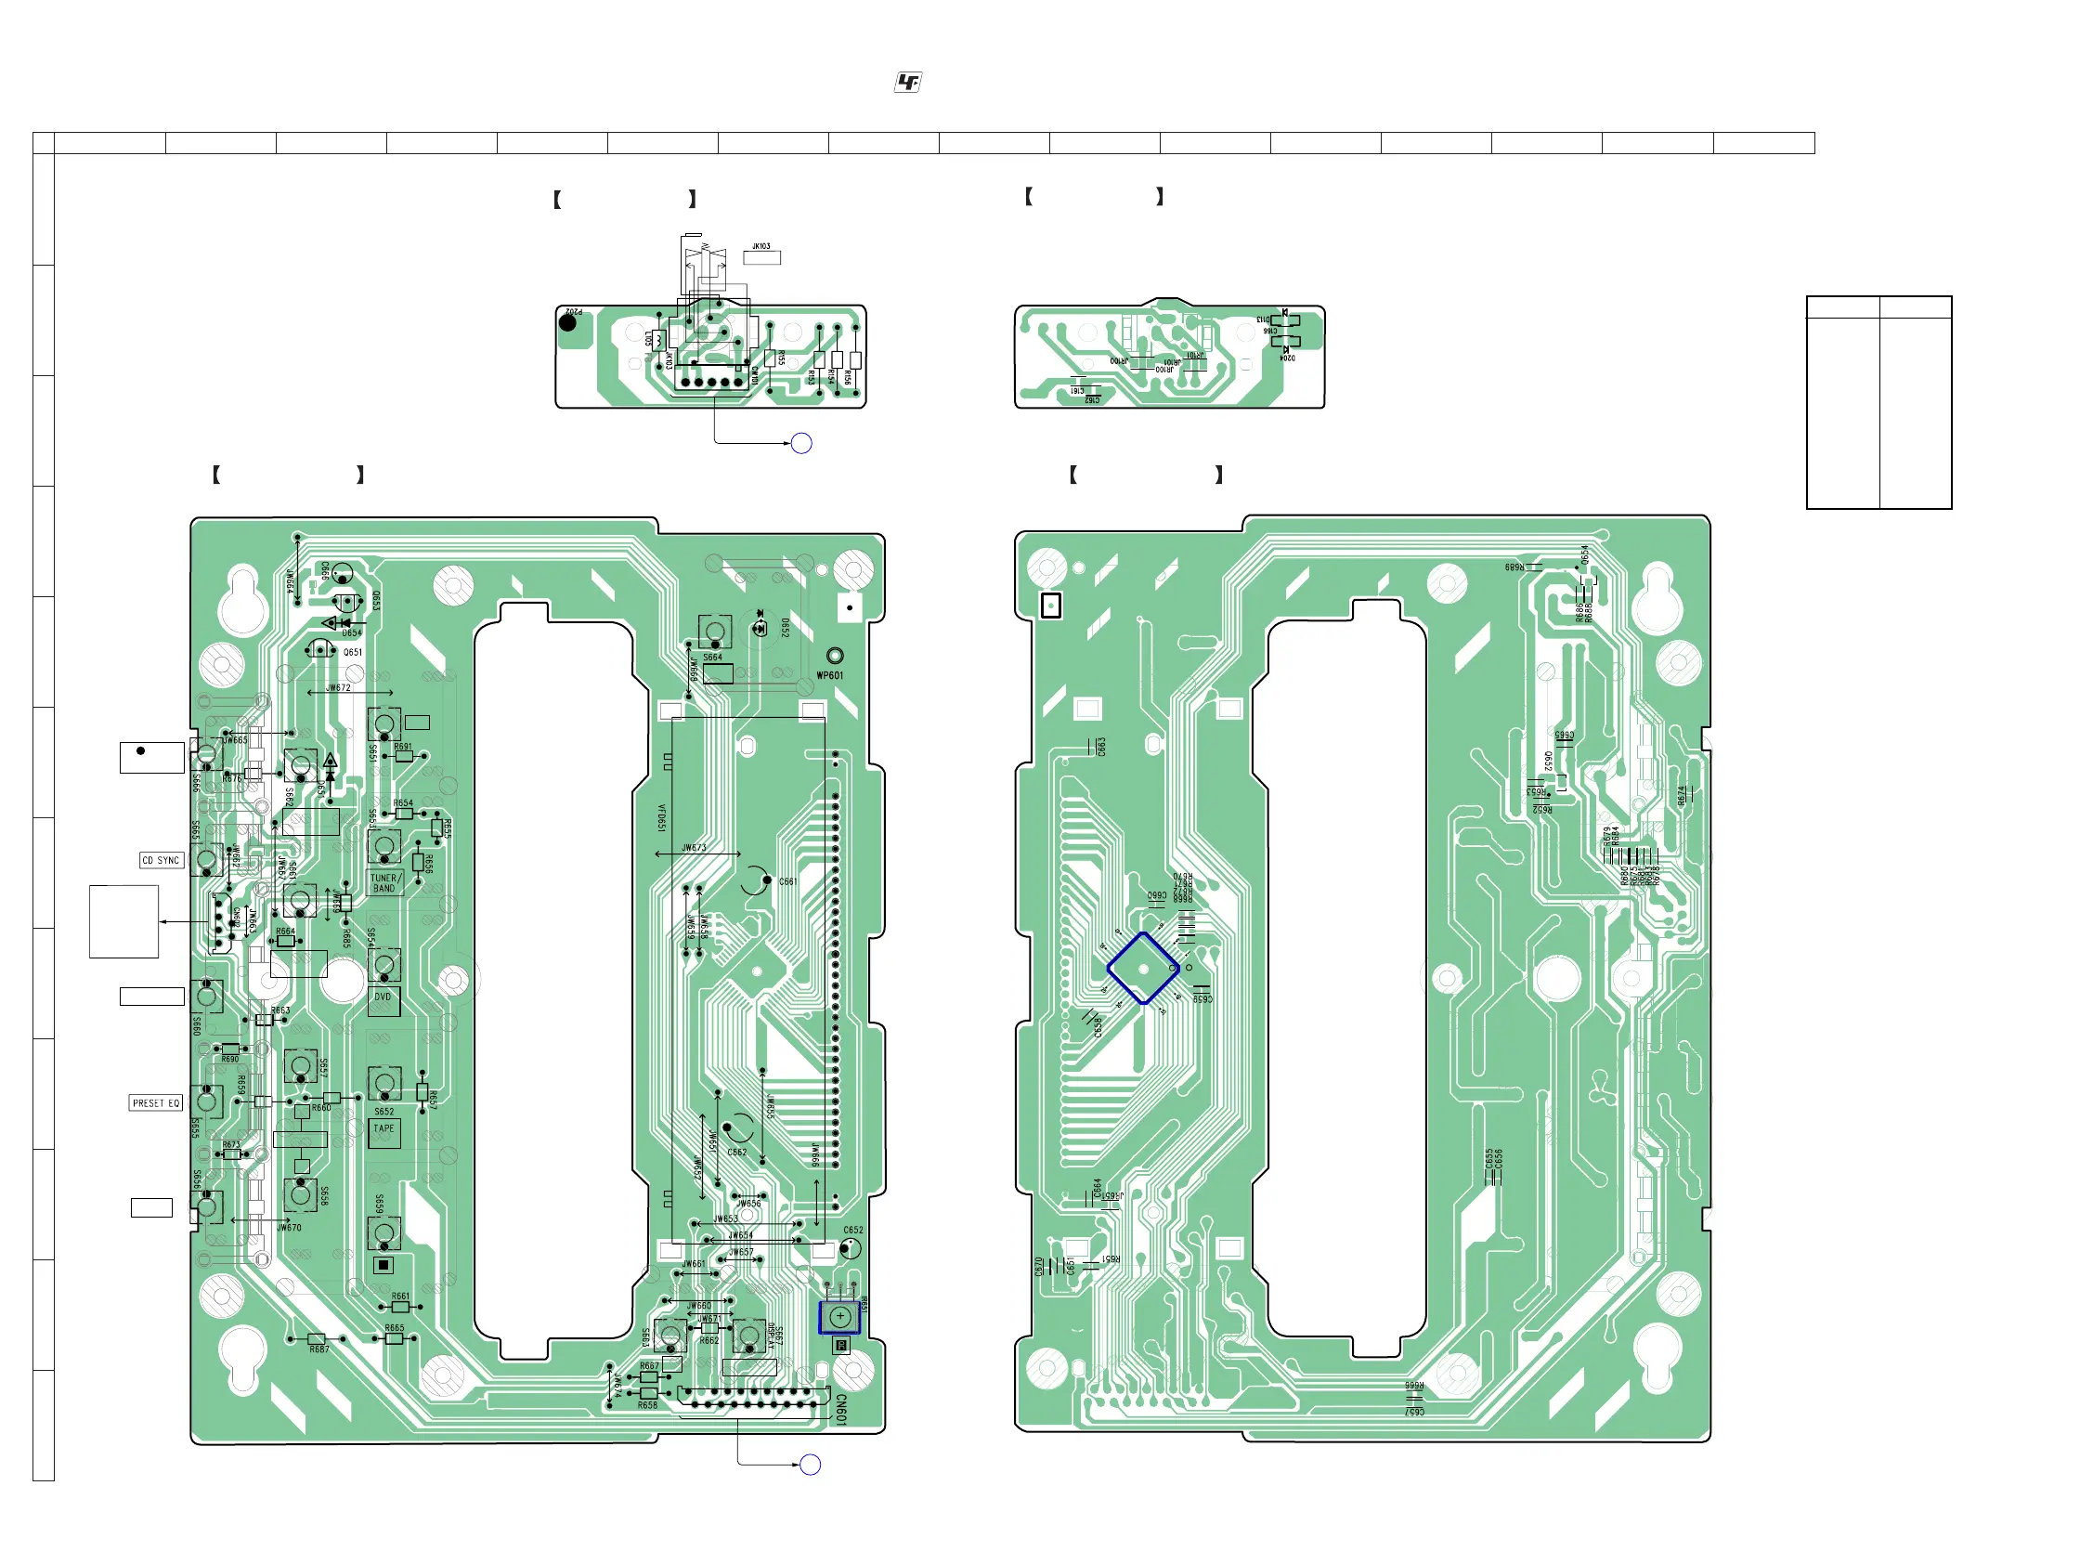Click the blue-highlighted R651 trimmer component
Viewport: 2080px width, 1564px height.
point(839,1317)
